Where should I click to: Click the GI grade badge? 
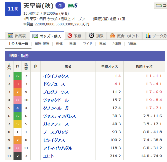click(x=60, y=6)
